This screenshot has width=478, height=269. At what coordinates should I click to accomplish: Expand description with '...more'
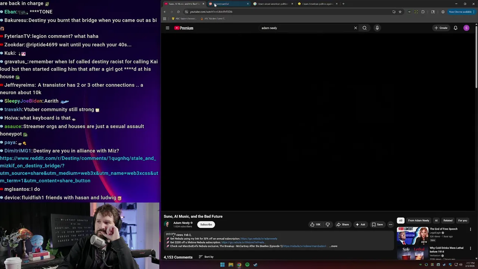click(333, 246)
